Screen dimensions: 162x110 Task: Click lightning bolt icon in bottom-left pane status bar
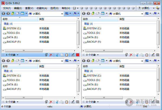click(x=46, y=102)
